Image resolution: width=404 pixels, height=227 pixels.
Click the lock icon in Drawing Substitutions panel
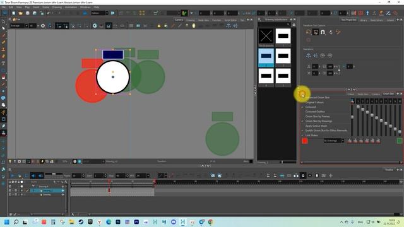click(294, 25)
